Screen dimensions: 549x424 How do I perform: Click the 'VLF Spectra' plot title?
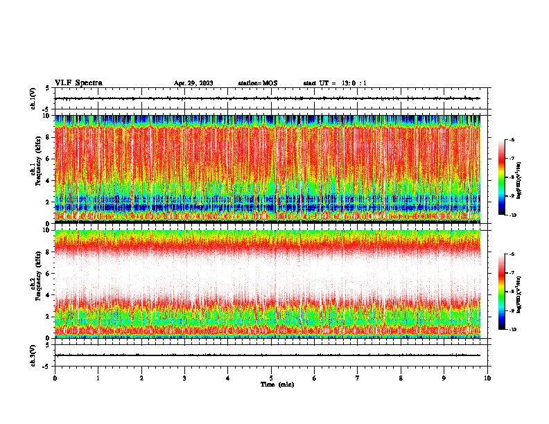tap(78, 83)
